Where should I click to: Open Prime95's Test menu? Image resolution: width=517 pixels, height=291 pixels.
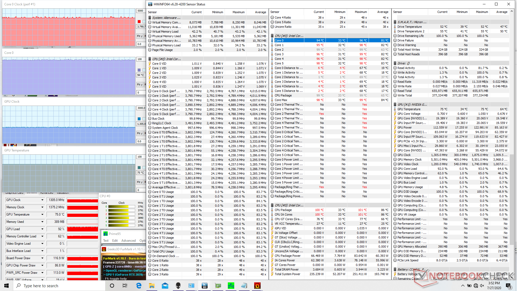pyautogui.click(x=106, y=240)
